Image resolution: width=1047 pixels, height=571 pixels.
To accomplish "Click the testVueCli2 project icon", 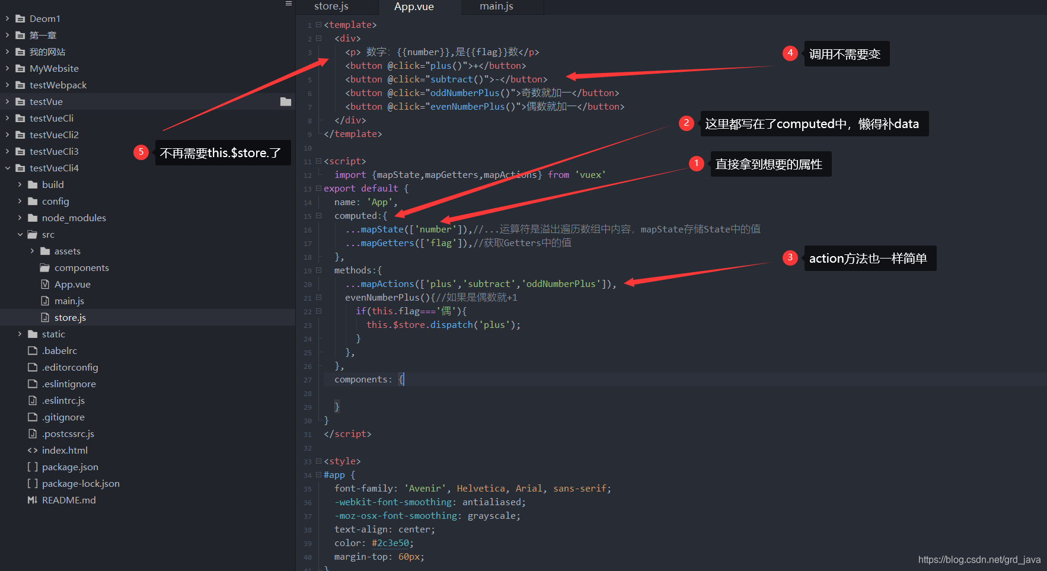I will click(x=20, y=135).
